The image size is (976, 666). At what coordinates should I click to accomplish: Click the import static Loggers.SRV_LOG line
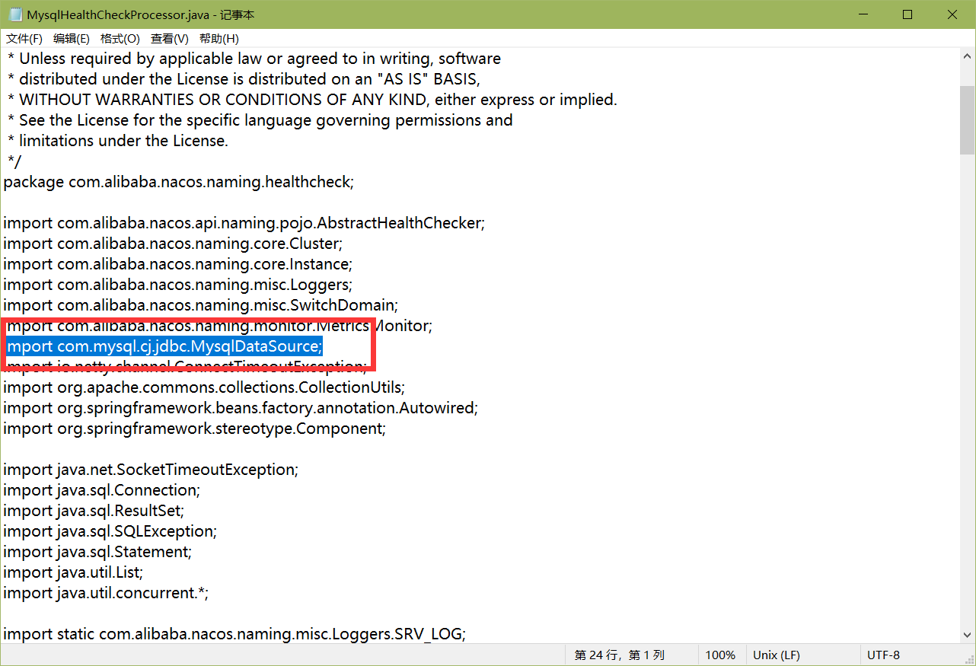[234, 634]
